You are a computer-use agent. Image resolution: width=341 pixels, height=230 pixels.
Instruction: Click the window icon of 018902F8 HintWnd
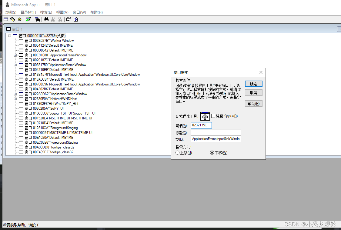[x=21, y=103]
